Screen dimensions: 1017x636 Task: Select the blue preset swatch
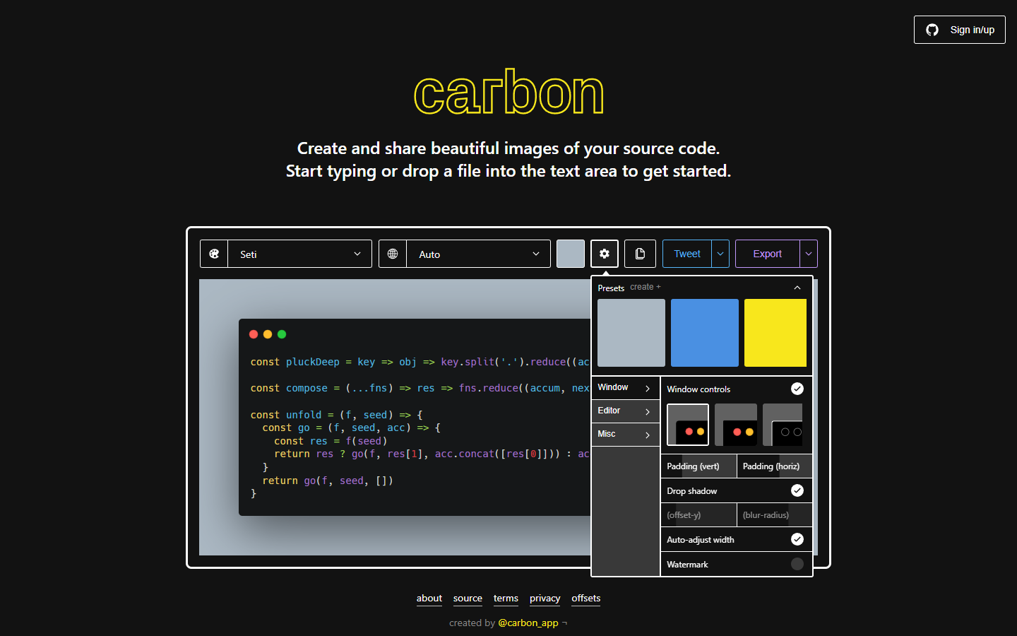pyautogui.click(x=705, y=333)
